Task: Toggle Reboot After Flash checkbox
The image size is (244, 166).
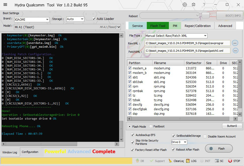Action: tap(173, 150)
